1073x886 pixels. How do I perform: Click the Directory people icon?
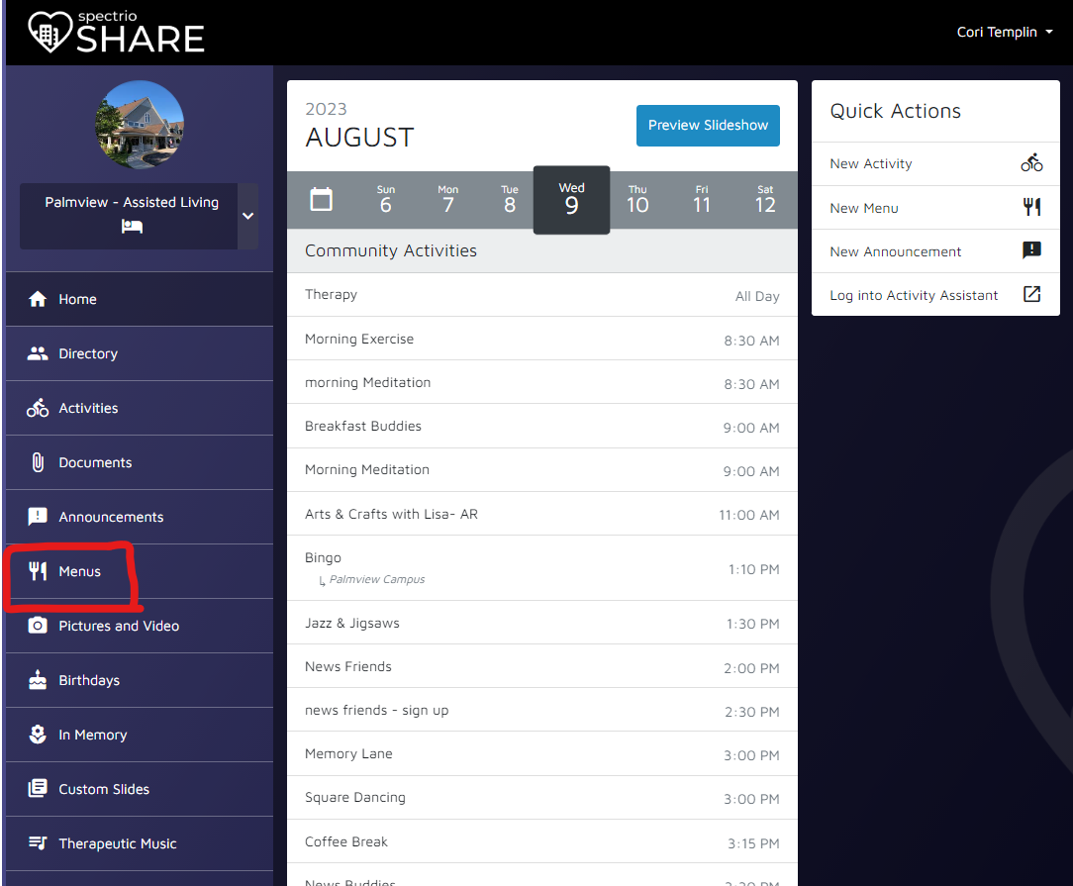point(37,352)
